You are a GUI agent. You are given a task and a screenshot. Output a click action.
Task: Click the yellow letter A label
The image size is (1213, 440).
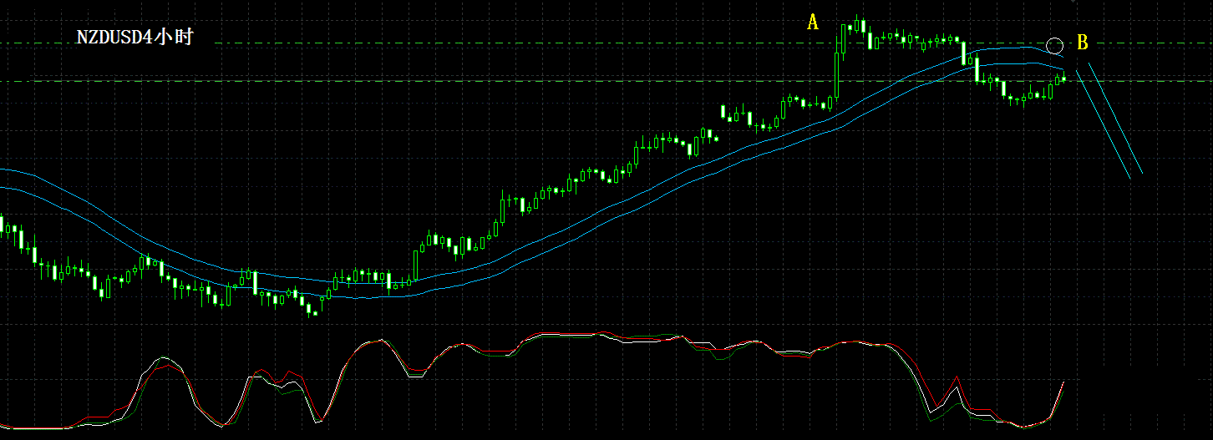click(x=813, y=23)
